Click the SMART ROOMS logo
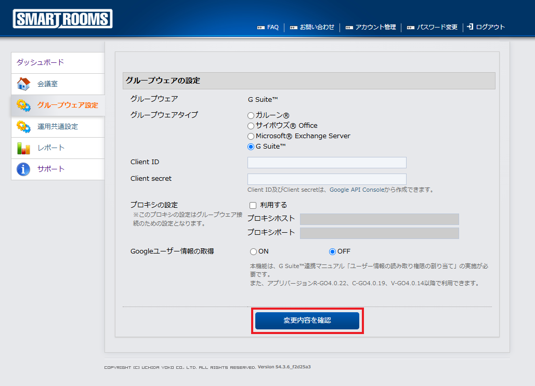Screen dimensions: 535x386 pyautogui.click(x=62, y=17)
